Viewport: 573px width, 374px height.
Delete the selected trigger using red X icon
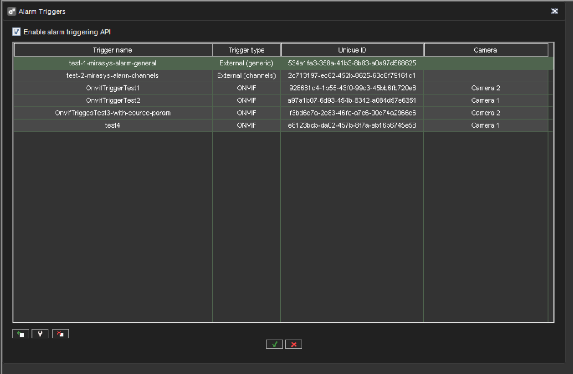[x=60, y=333]
